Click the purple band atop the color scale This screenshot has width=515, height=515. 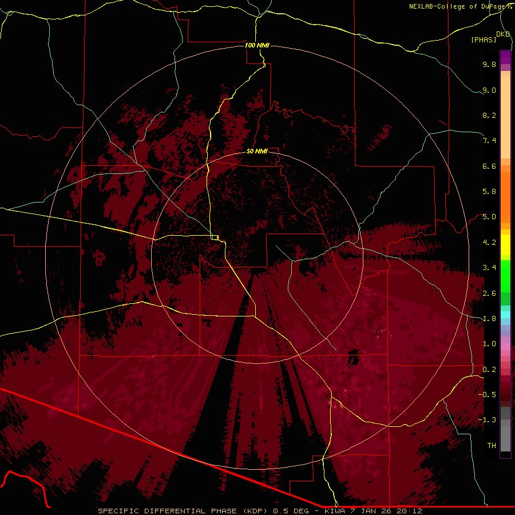505,57
